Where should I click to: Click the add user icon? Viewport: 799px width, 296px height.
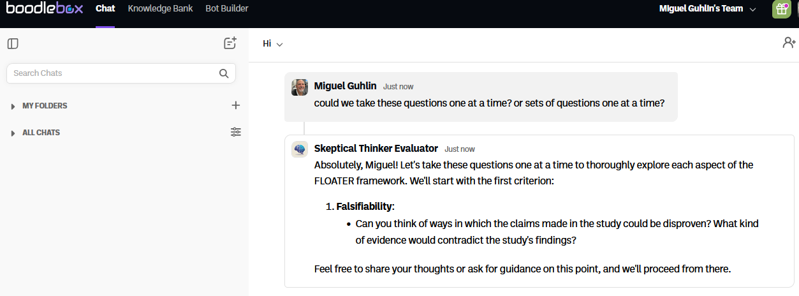pos(789,43)
